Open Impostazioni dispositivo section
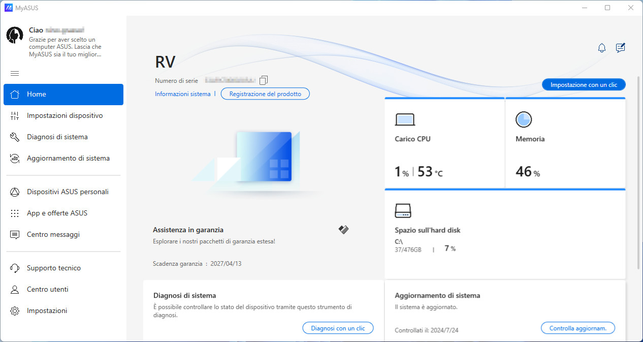The width and height of the screenshot is (643, 342). coord(63,115)
